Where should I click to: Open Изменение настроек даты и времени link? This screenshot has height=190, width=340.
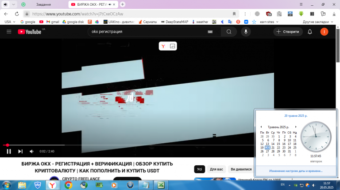[296, 171]
